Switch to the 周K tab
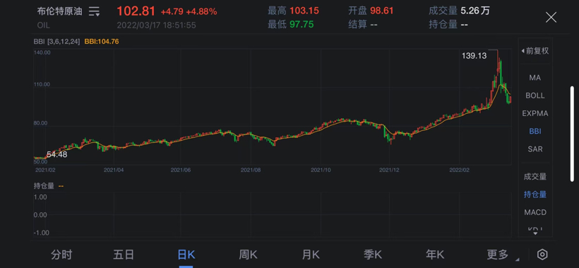The image size is (579, 268). 248,255
